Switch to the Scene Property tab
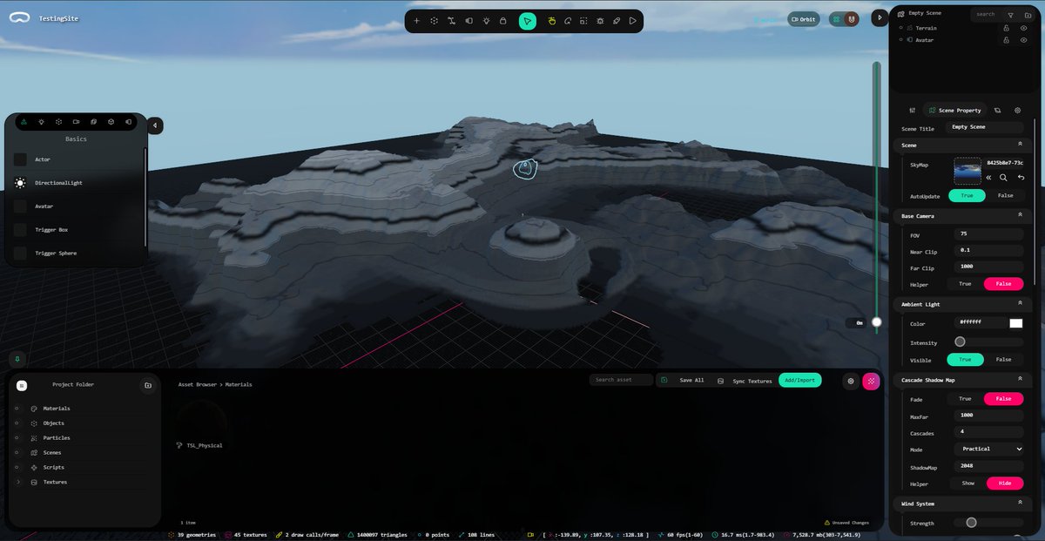 click(x=955, y=110)
